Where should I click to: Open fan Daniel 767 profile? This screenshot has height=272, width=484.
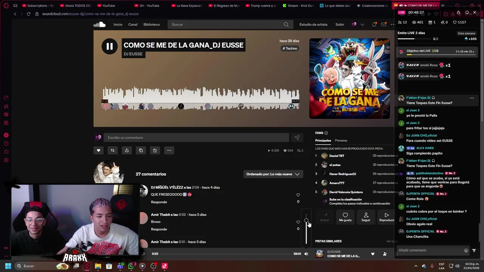click(x=337, y=156)
